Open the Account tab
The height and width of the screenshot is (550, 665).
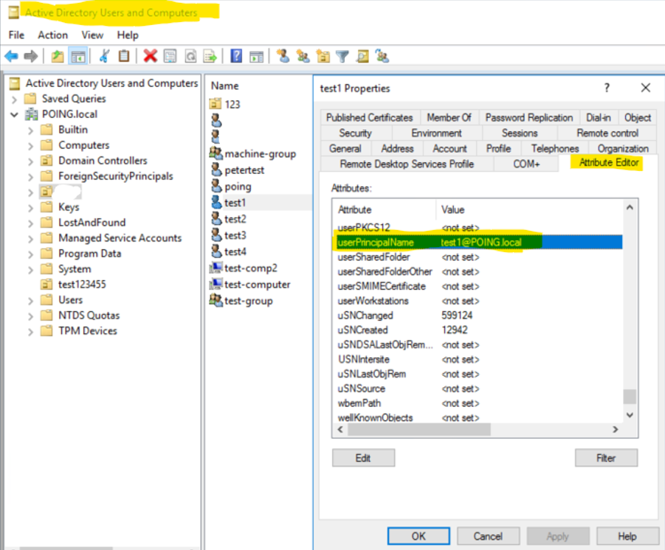coord(449,148)
